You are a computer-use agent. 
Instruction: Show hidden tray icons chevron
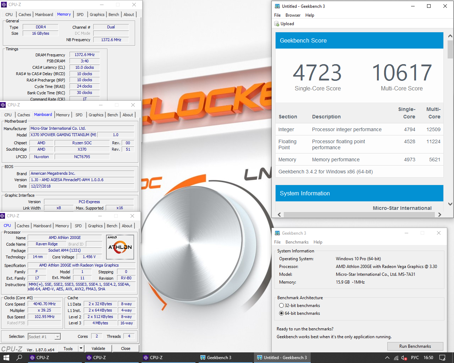[x=387, y=358]
